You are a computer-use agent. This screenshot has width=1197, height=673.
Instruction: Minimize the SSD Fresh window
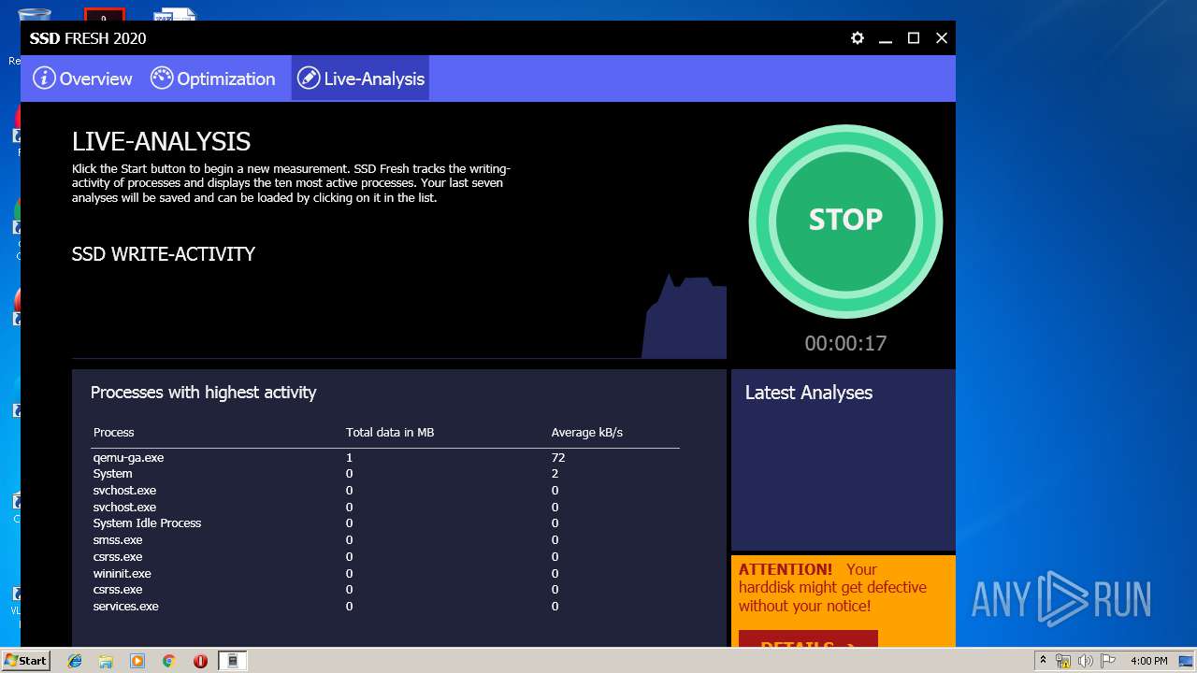click(886, 38)
